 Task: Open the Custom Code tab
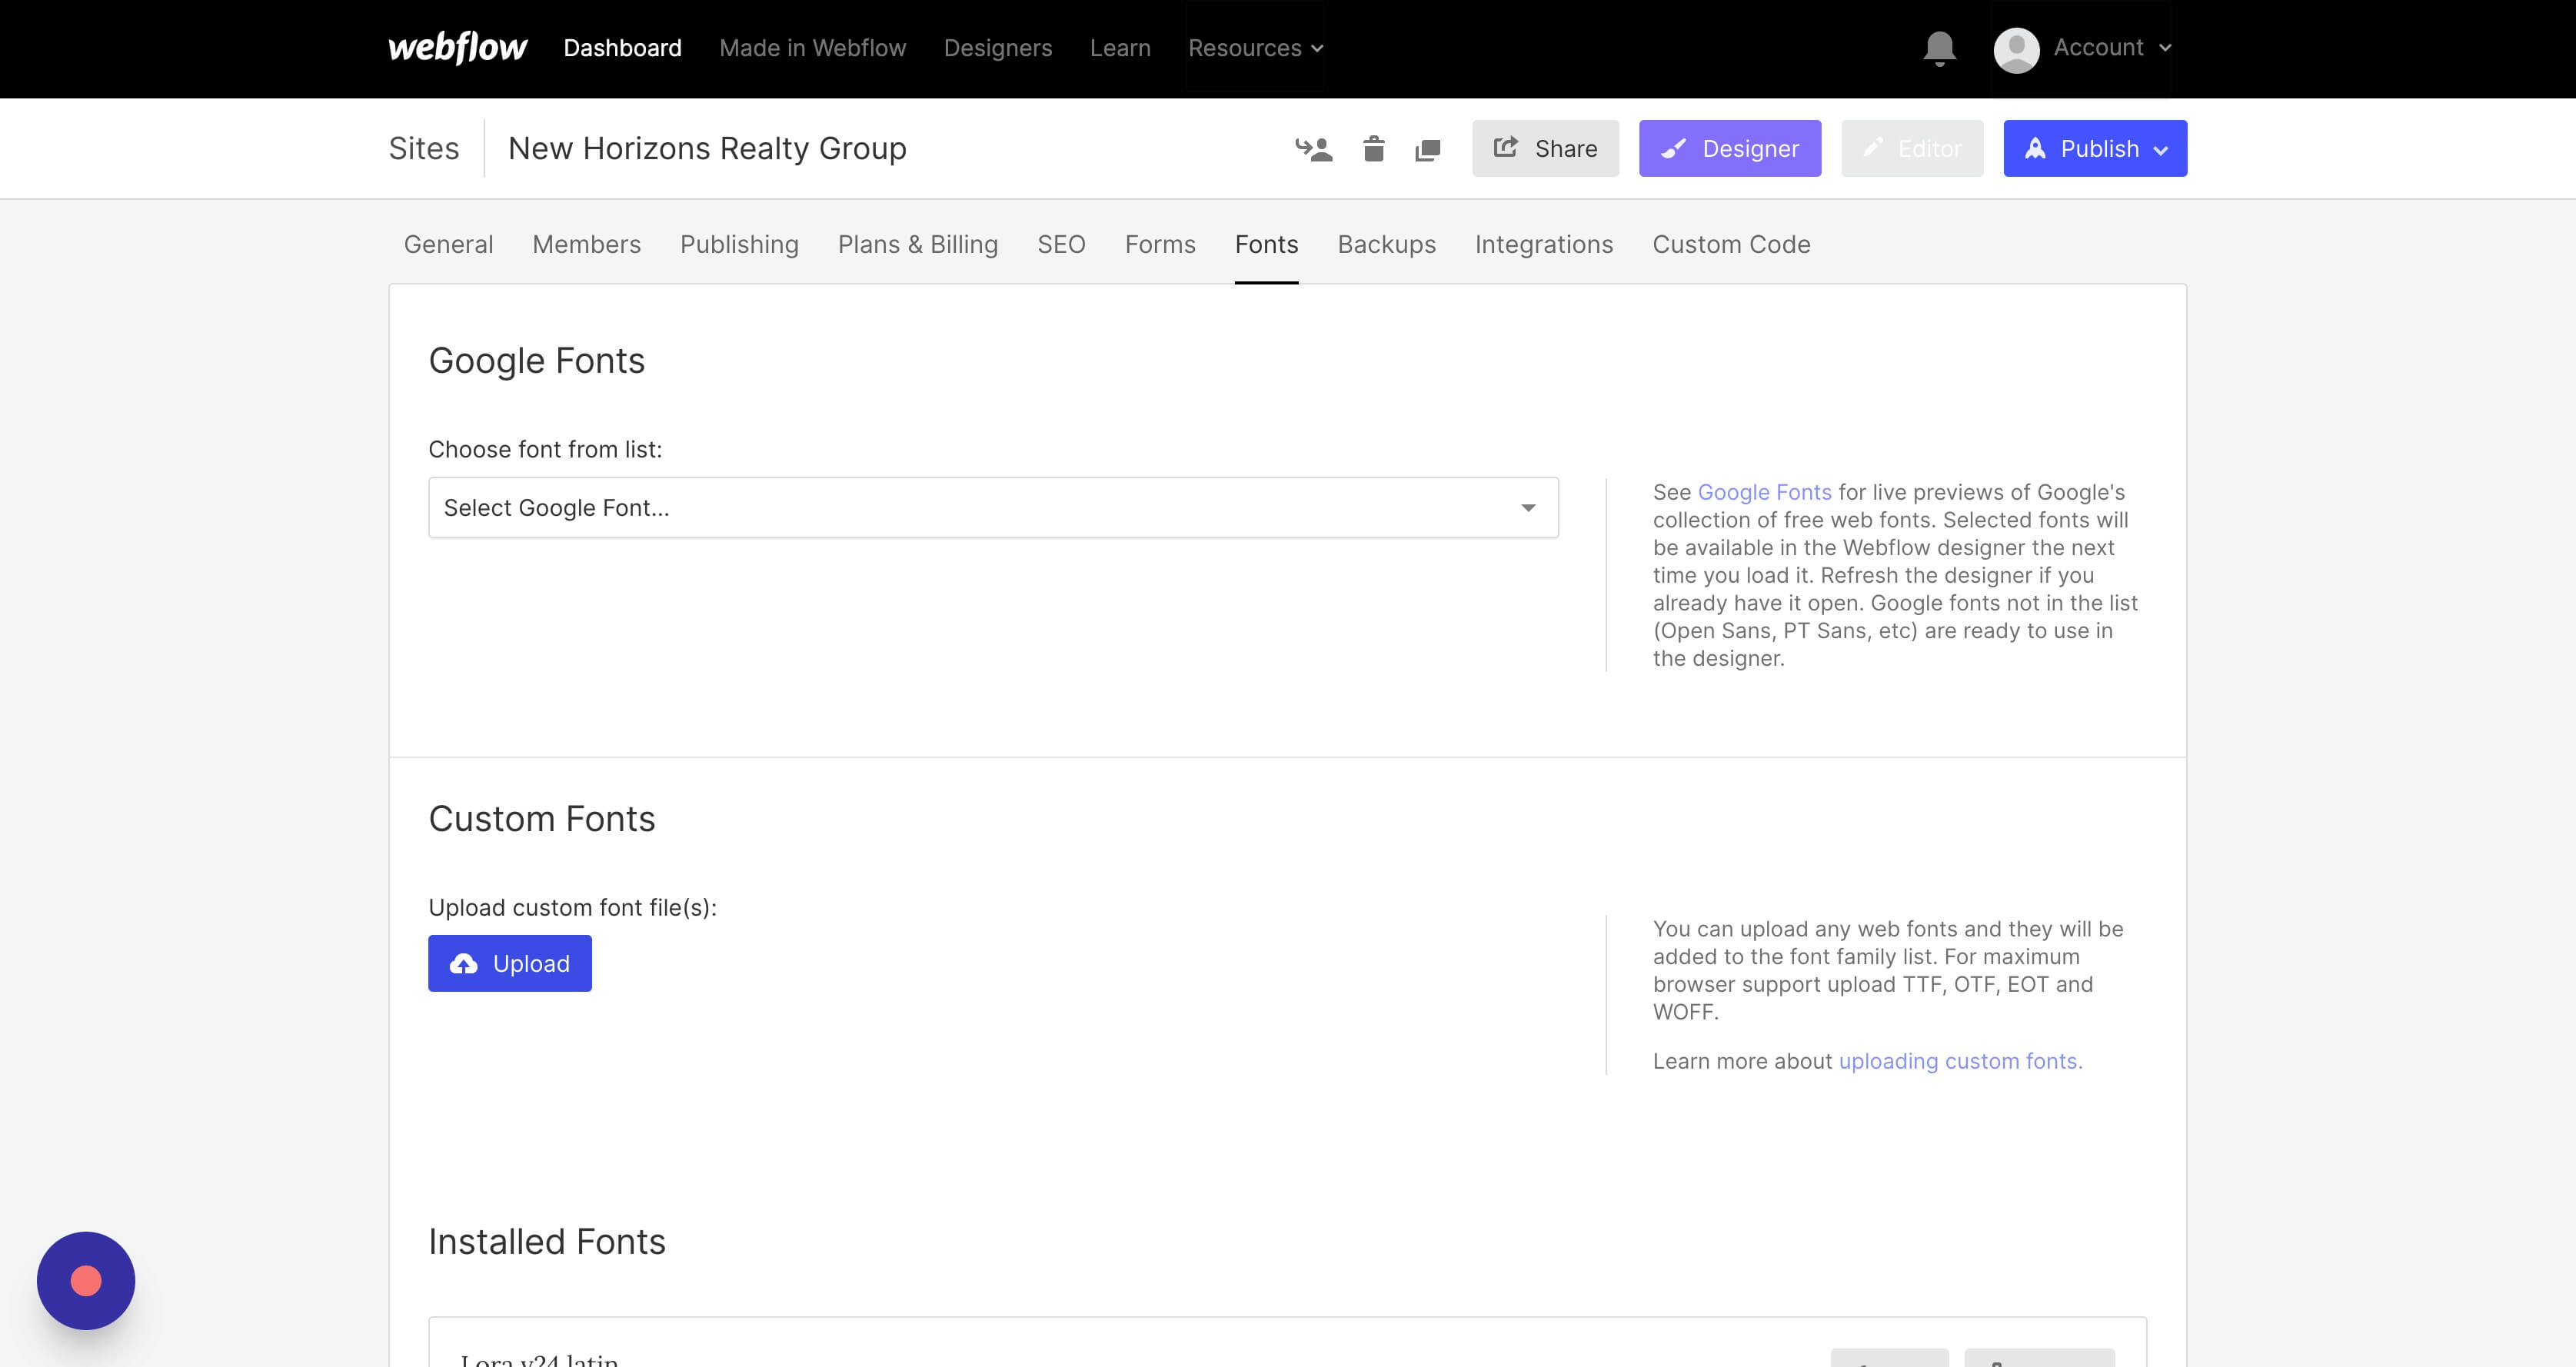(x=1731, y=245)
